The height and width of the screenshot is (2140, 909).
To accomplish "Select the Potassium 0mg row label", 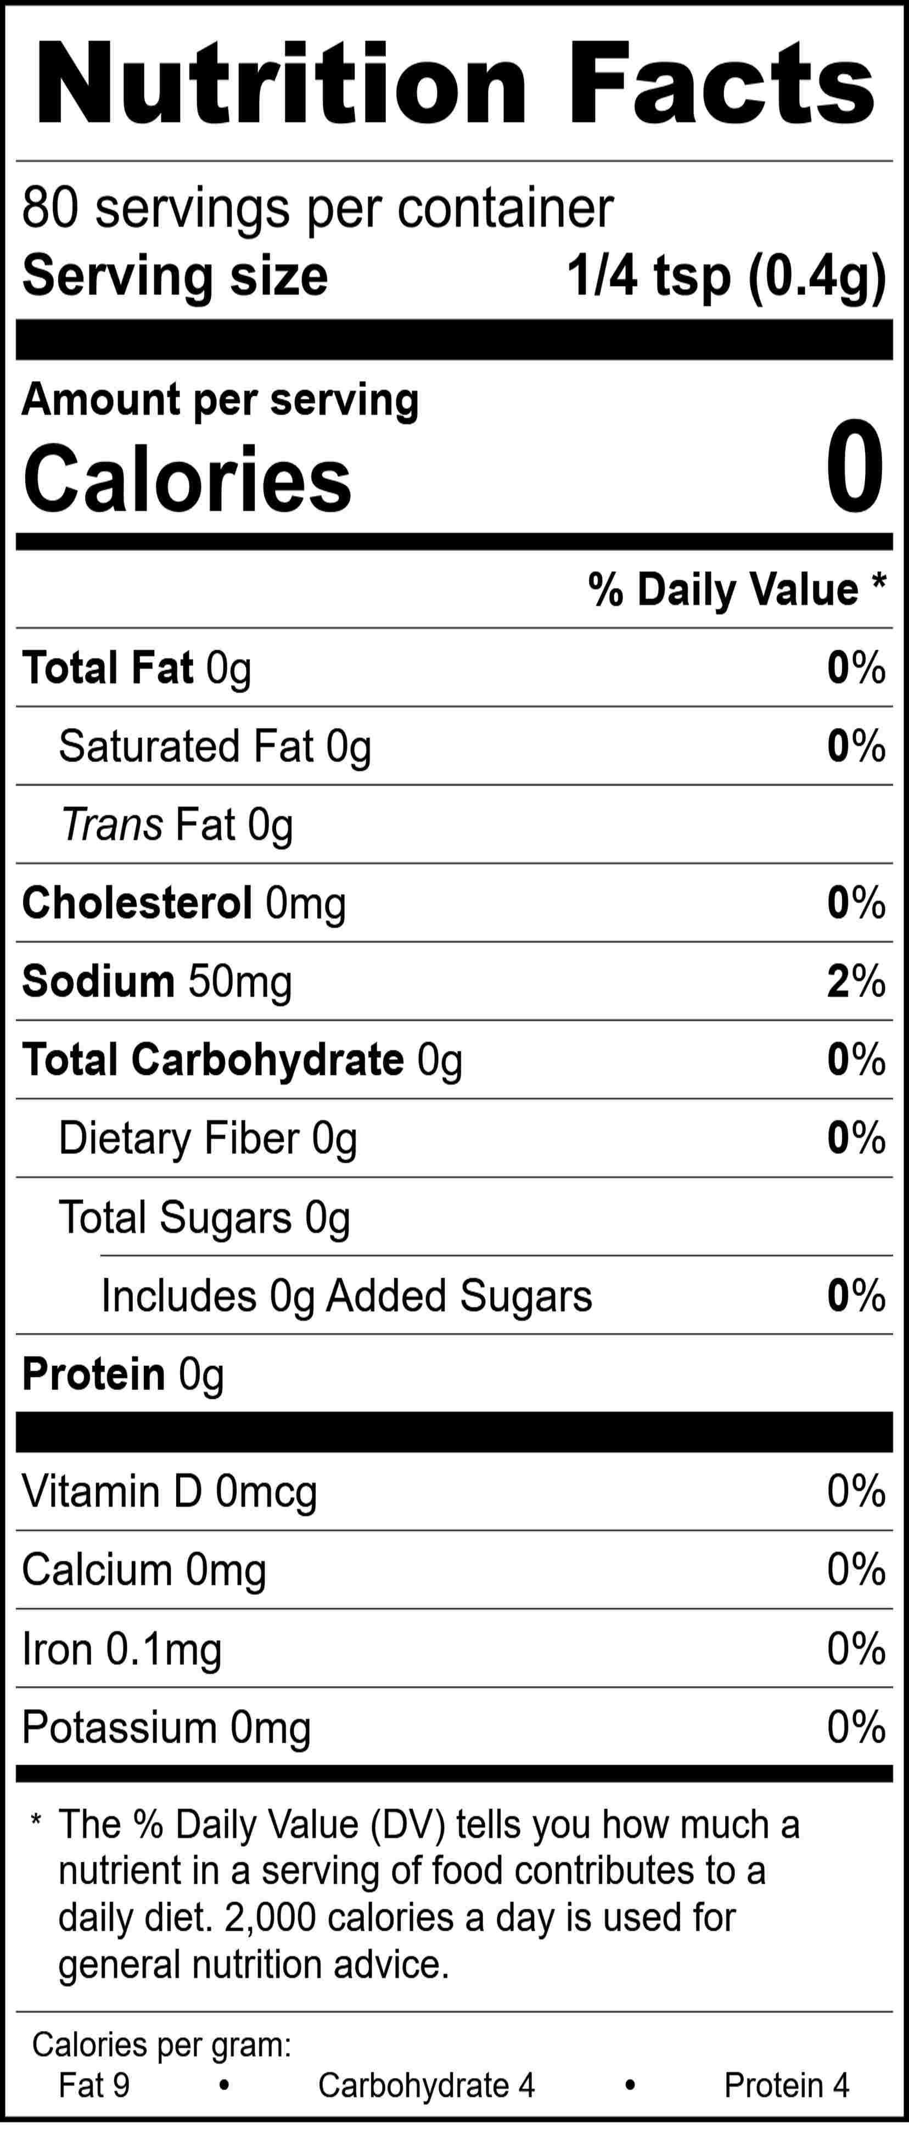I will click(166, 1728).
